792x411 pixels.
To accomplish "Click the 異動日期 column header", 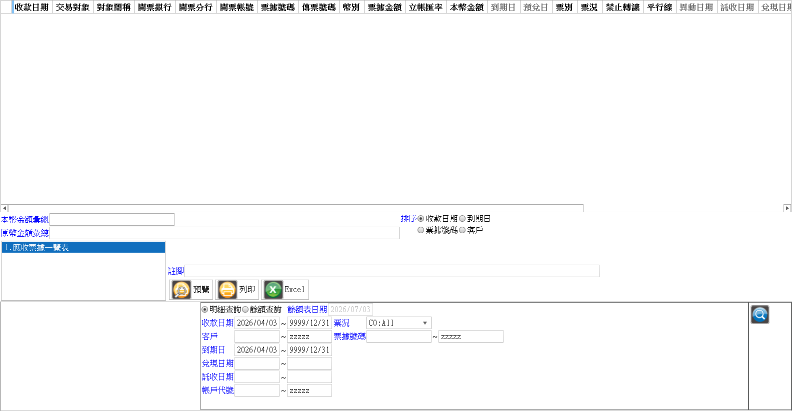I will tap(696, 7).
